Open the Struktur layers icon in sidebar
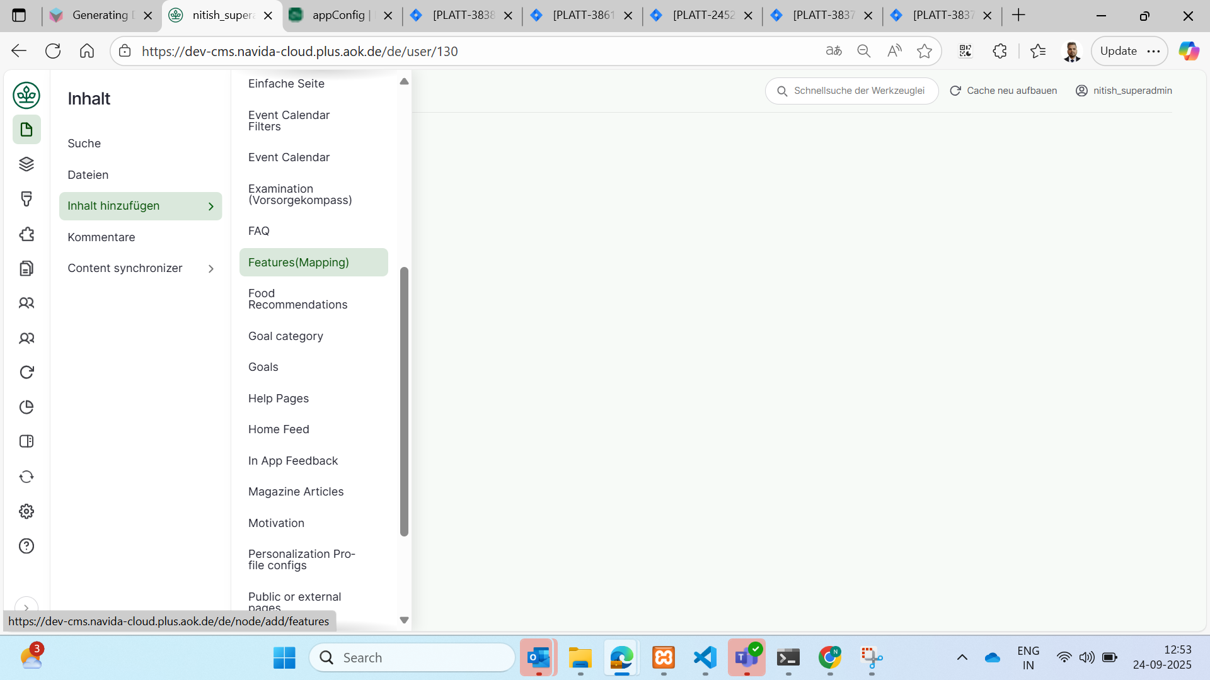Screen dimensions: 1210x680 [x=26, y=164]
